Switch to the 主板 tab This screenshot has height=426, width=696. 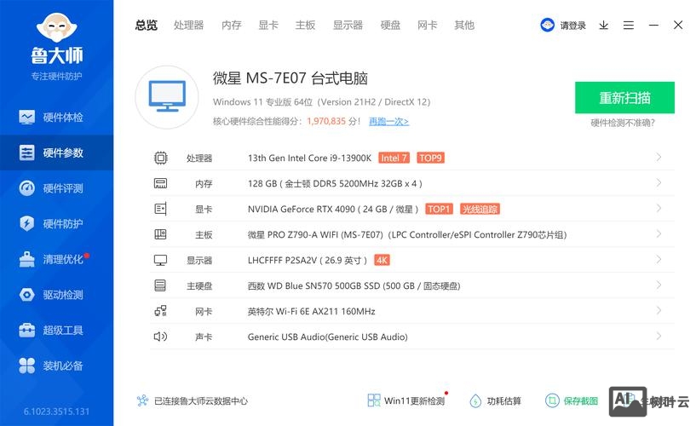click(x=305, y=26)
